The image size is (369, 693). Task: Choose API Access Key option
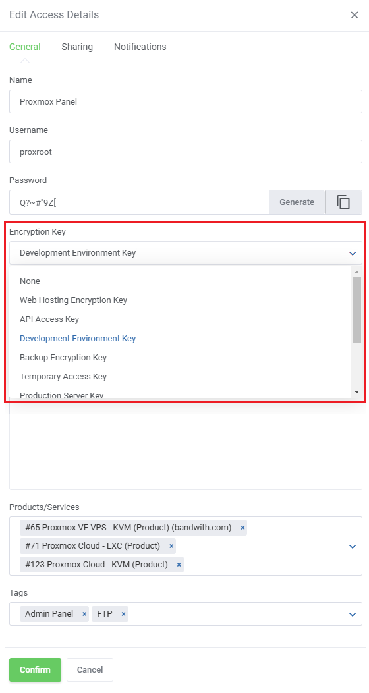[x=181, y=319]
